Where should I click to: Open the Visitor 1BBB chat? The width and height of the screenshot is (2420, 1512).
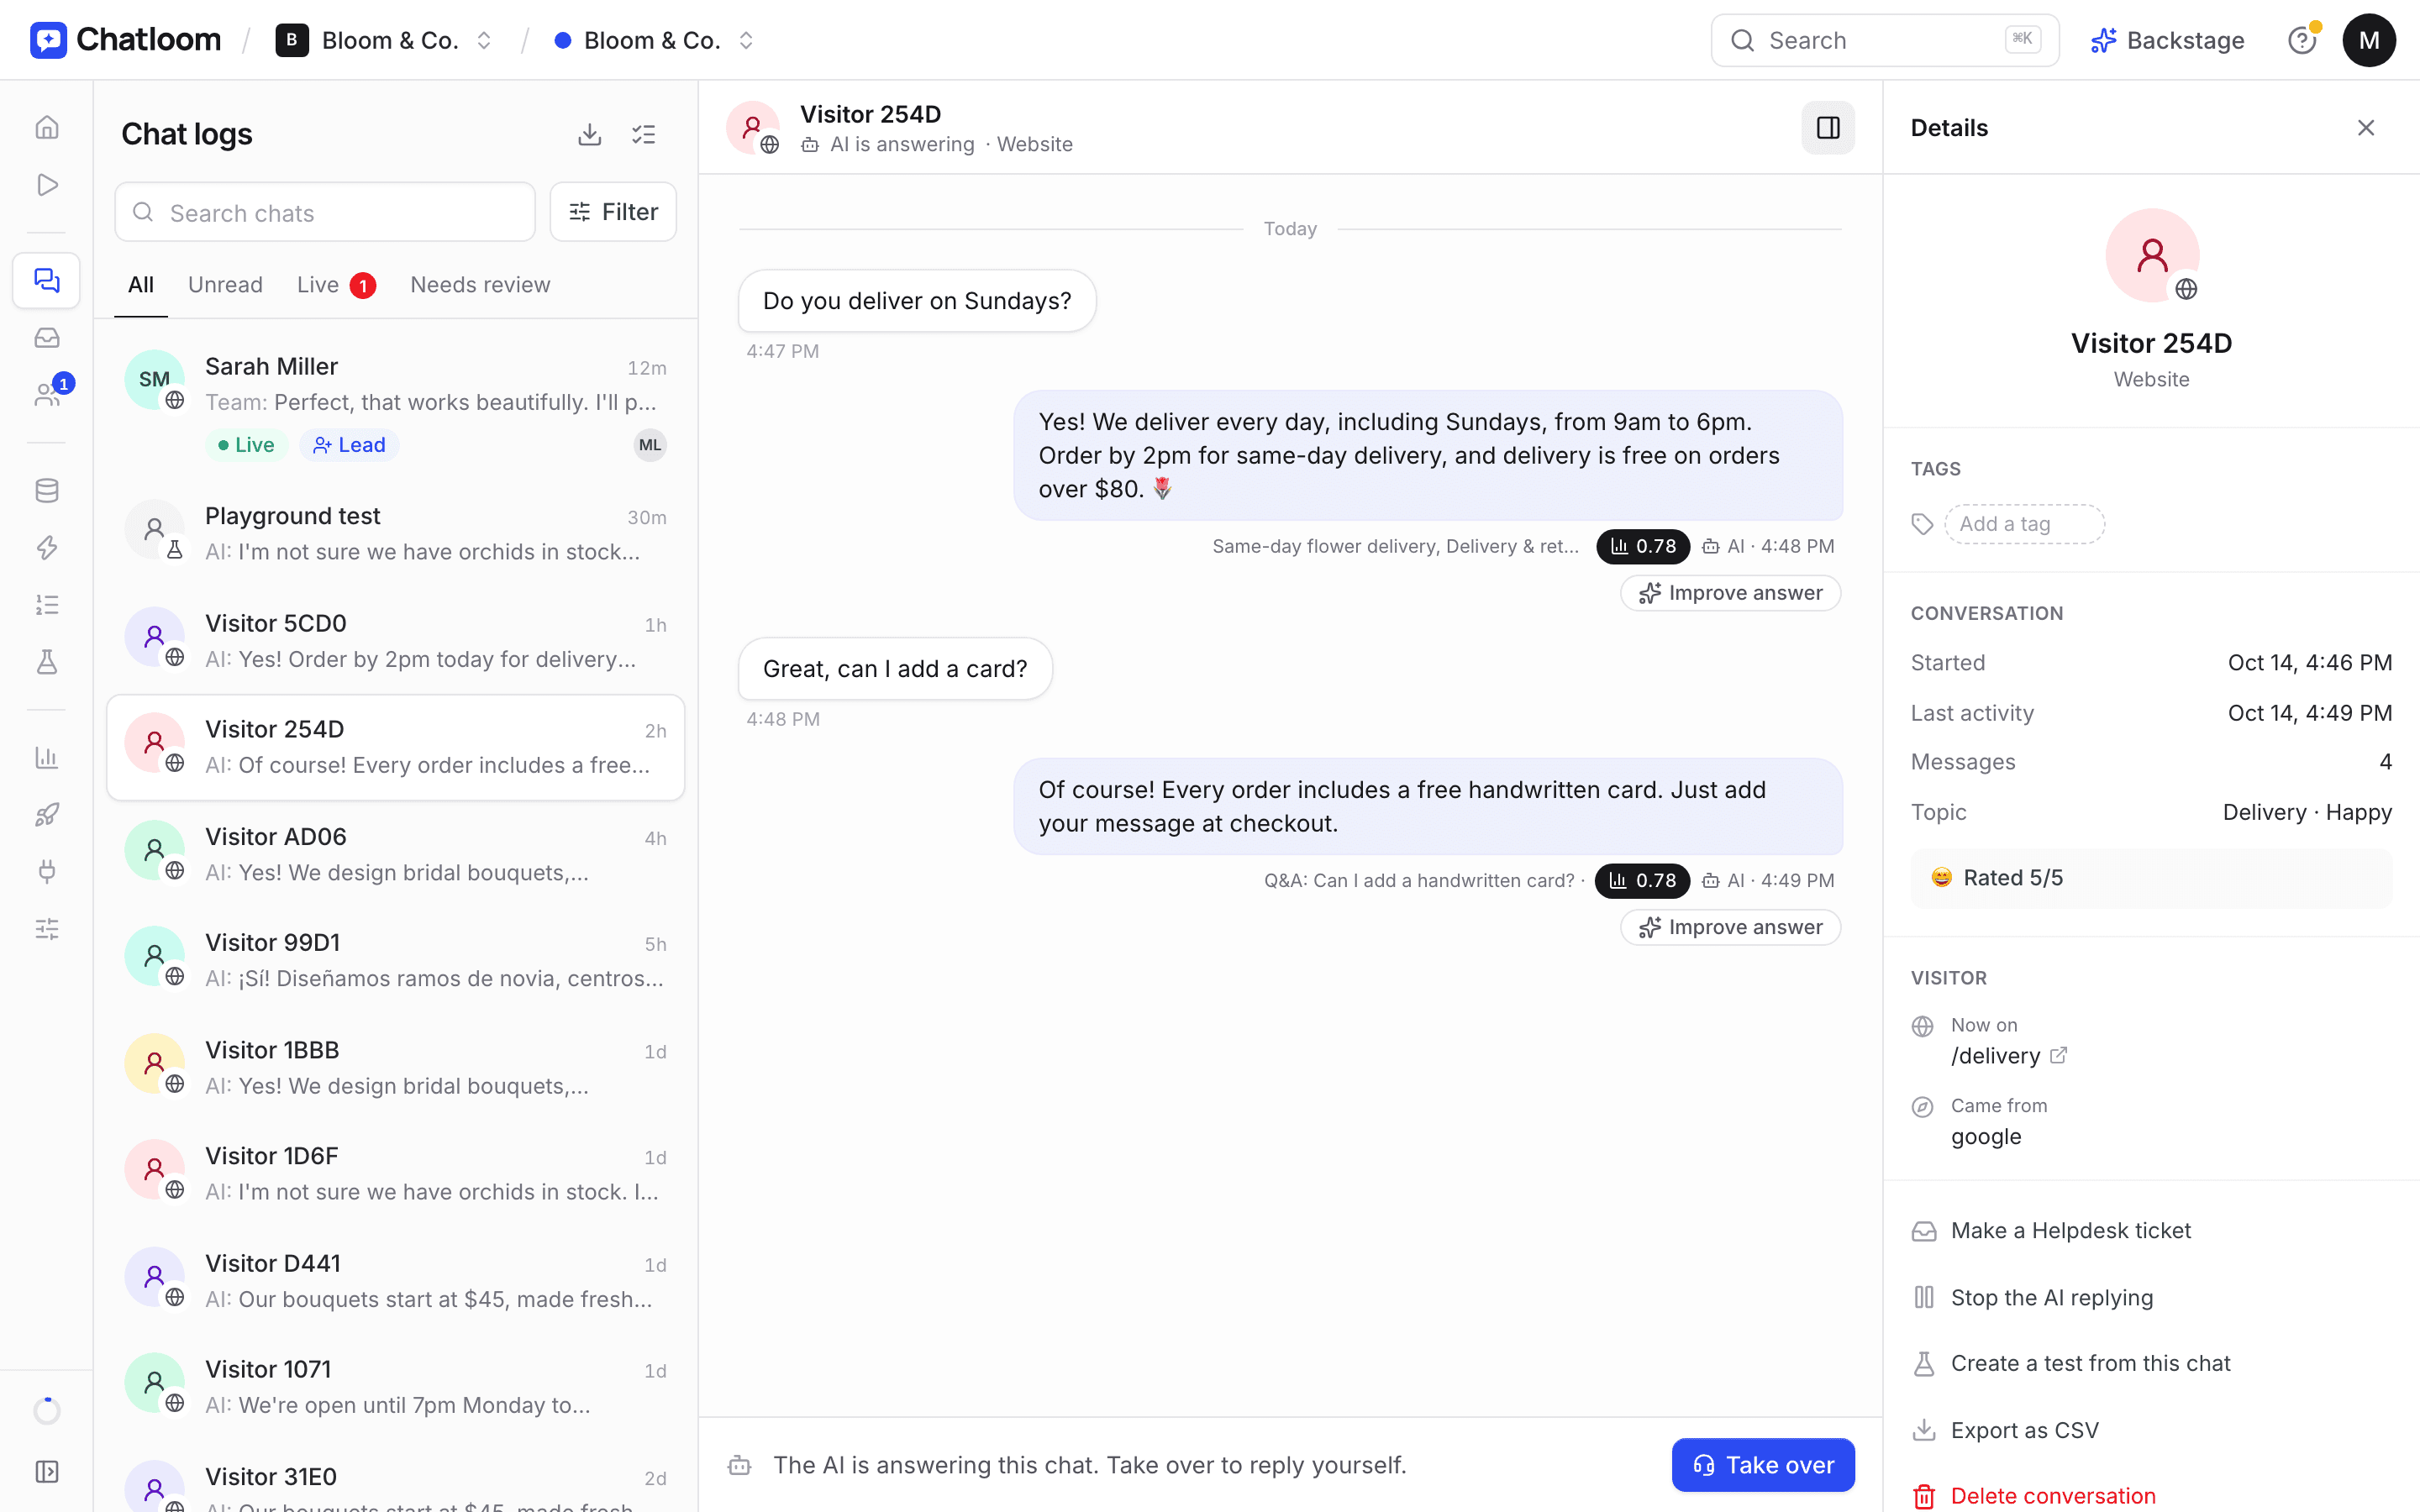[x=396, y=1067]
